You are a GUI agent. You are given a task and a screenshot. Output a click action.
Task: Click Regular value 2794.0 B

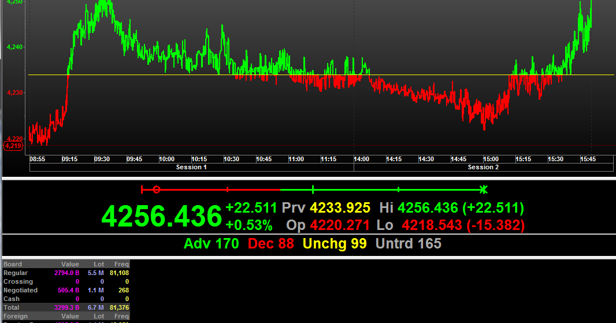(x=67, y=273)
